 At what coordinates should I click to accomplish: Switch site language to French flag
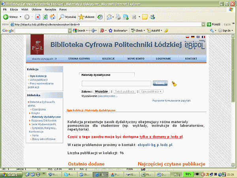[203, 37]
